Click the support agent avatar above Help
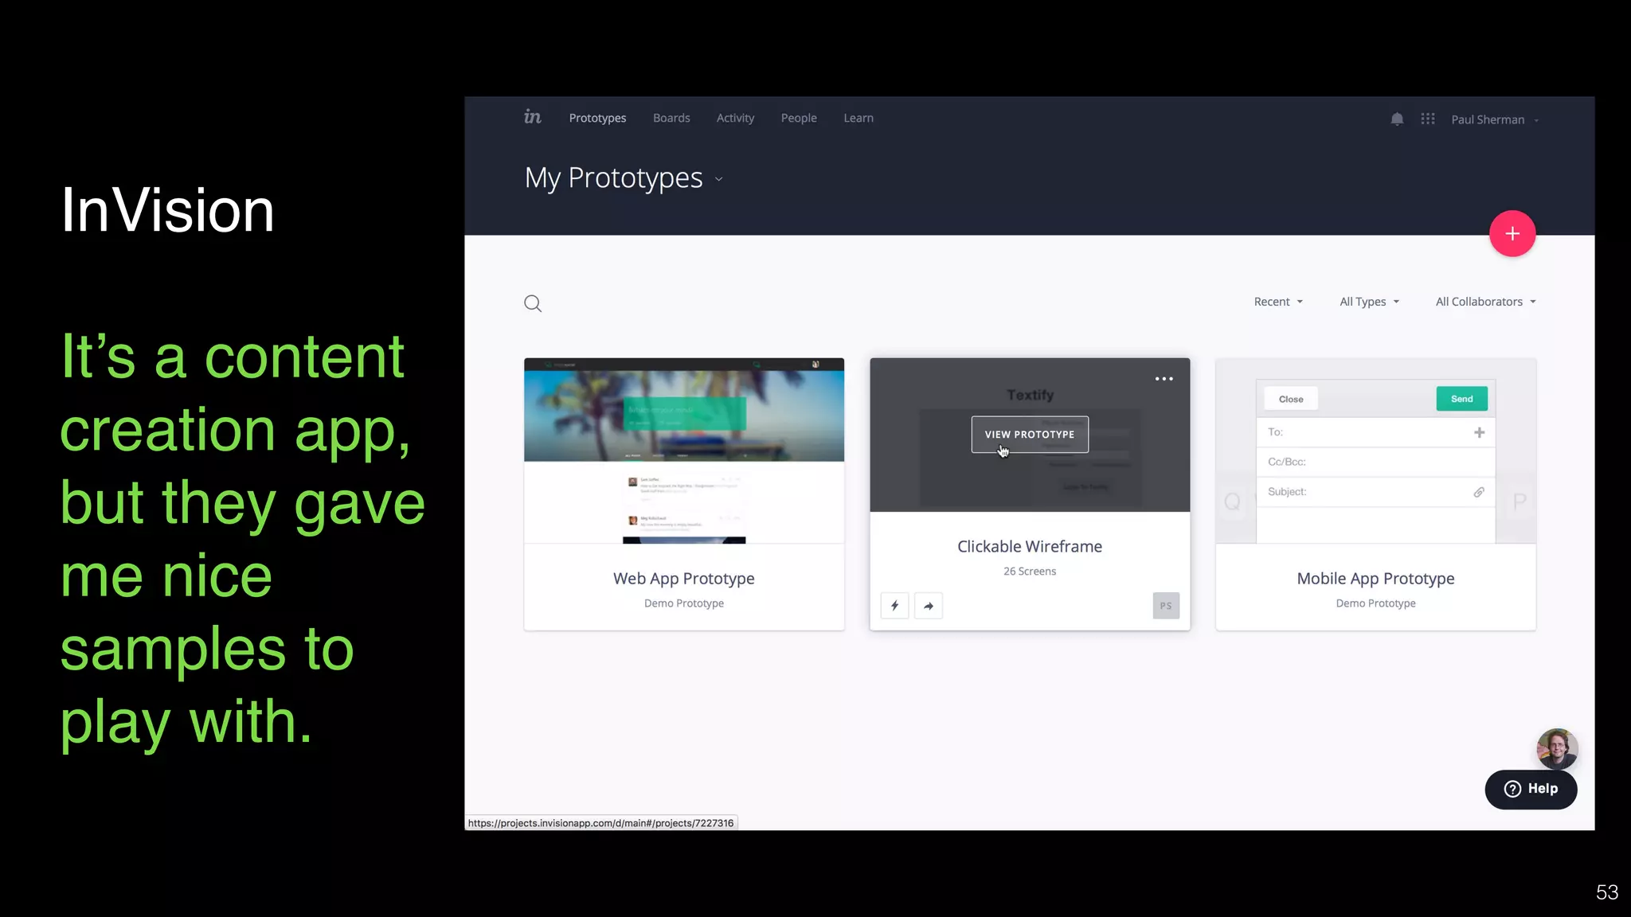Screen dimensions: 1631x917 (1557, 748)
